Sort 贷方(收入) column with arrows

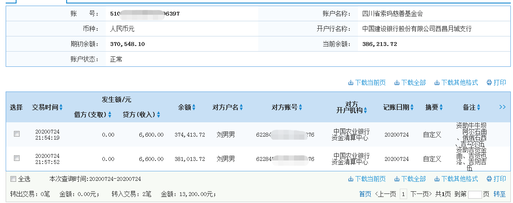coord(159,115)
